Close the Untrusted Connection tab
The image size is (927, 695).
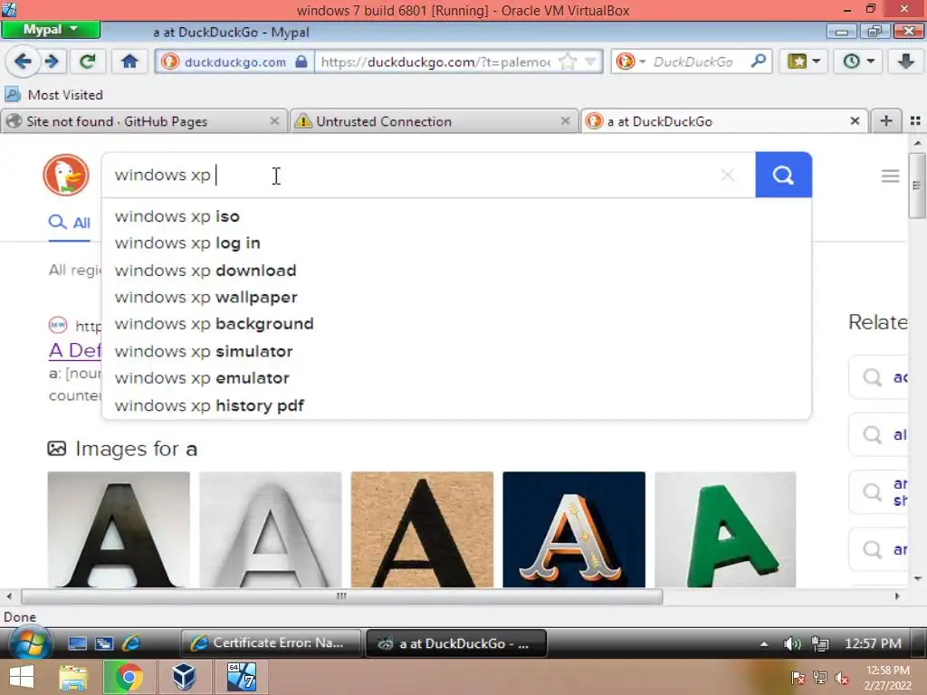pos(565,121)
